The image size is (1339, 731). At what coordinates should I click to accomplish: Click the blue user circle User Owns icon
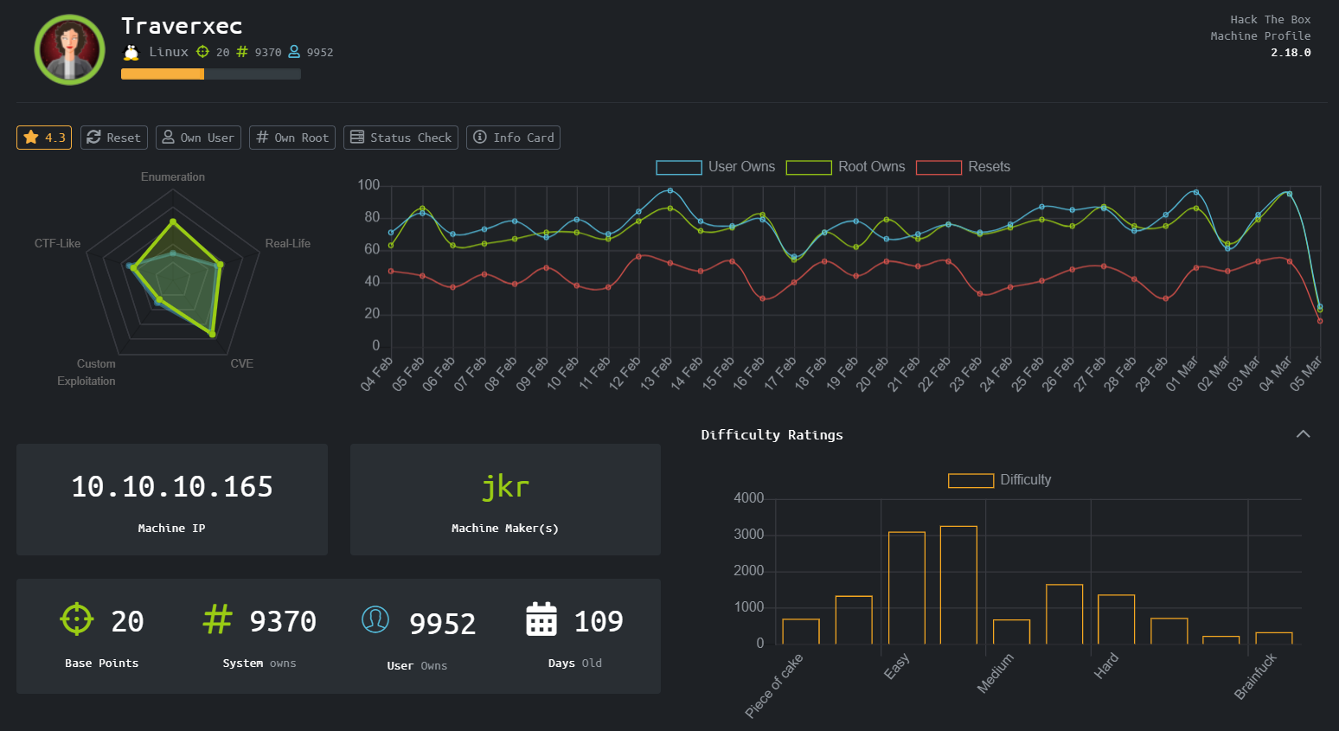pyautogui.click(x=375, y=619)
